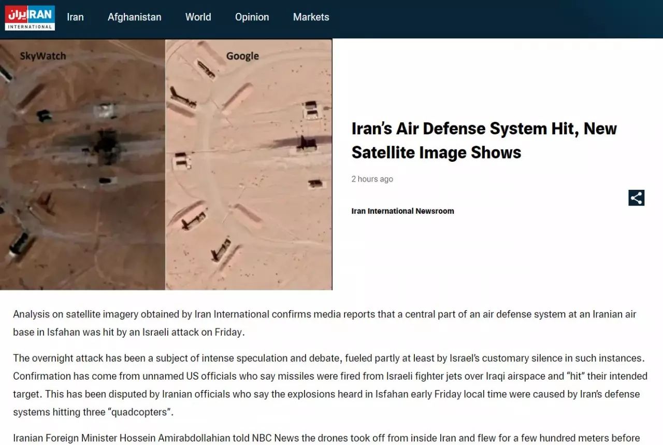
Task: Open the Iran section in navigation
Action: point(75,17)
